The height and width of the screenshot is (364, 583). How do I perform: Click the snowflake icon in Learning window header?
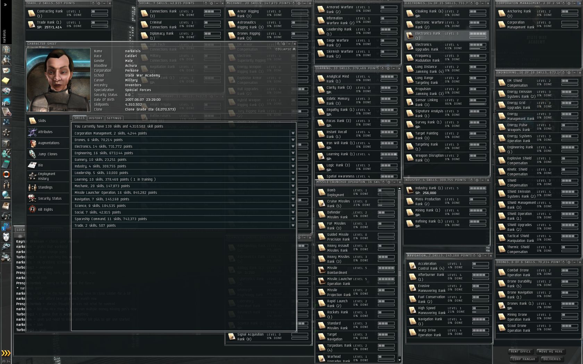click(382, 68)
